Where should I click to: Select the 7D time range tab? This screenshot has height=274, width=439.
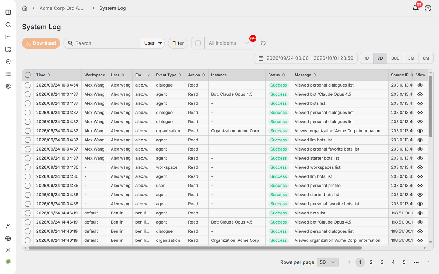pyautogui.click(x=380, y=58)
